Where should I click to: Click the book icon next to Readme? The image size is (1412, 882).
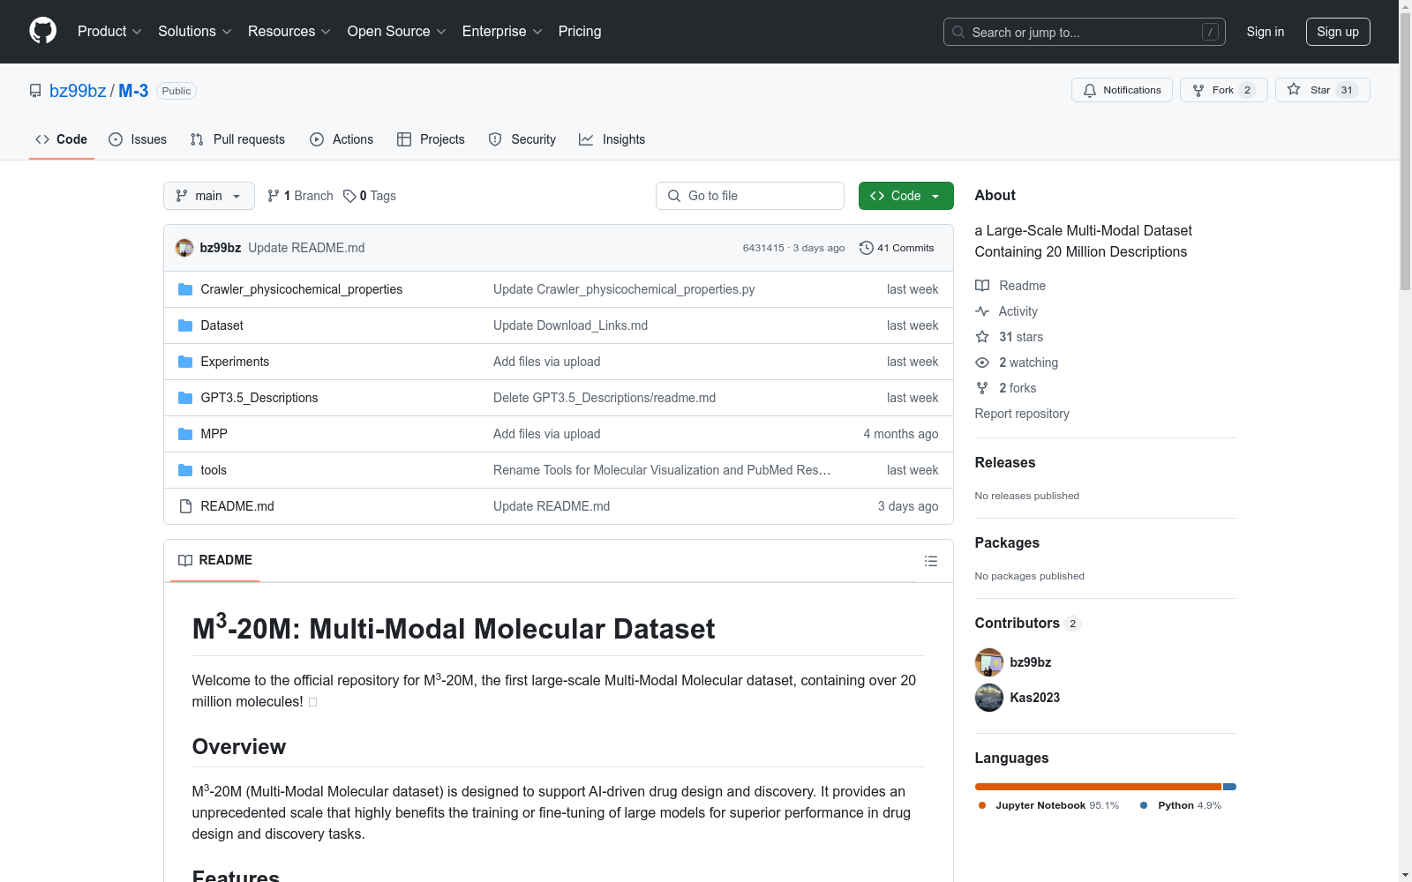click(x=982, y=286)
